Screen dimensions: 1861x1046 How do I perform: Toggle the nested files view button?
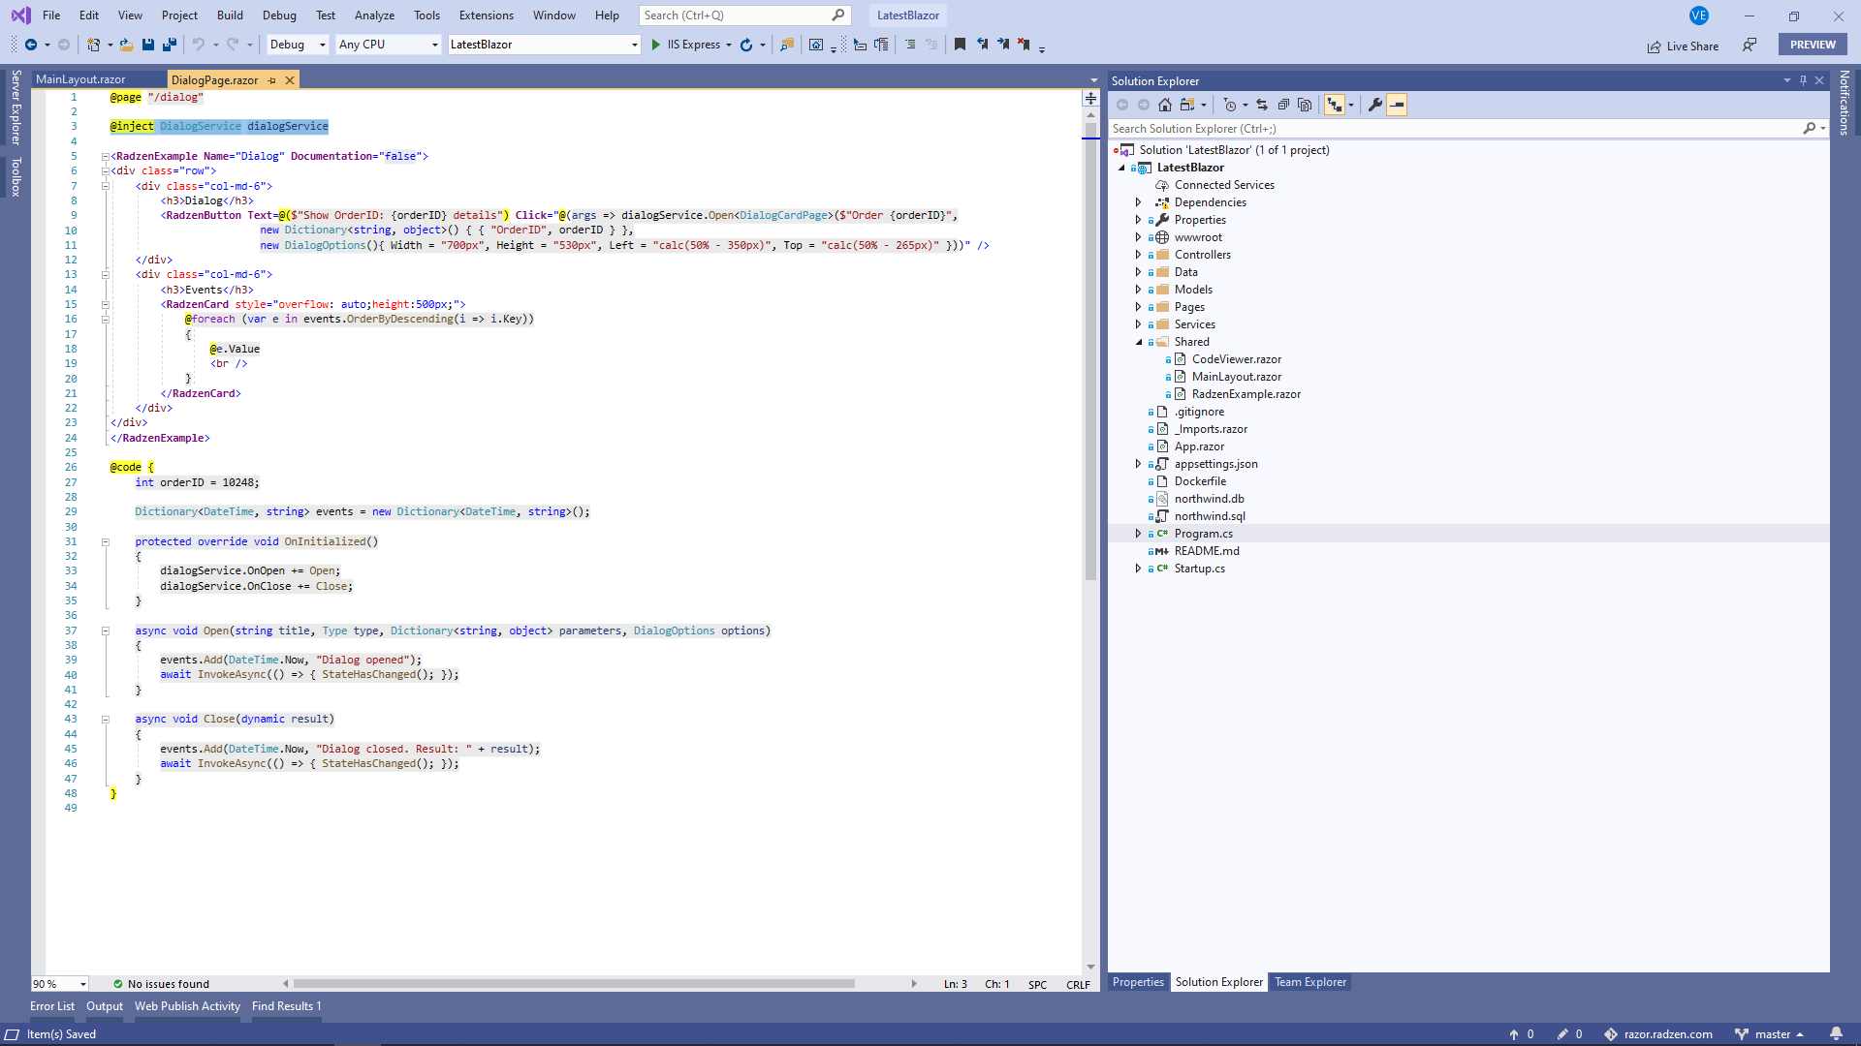[x=1335, y=105]
